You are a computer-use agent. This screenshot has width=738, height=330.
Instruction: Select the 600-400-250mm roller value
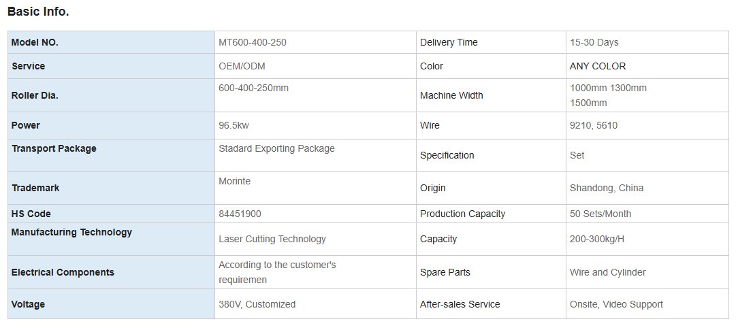[x=253, y=88]
